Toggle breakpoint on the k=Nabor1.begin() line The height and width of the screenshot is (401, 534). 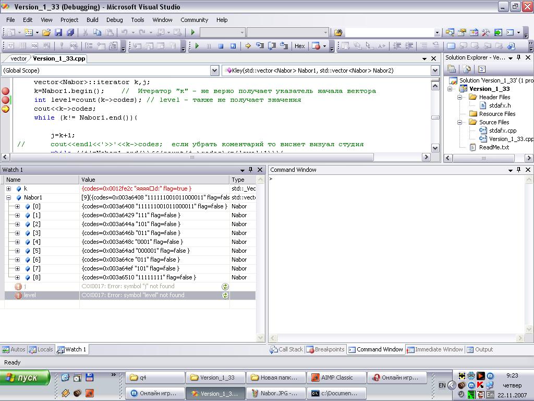6,91
